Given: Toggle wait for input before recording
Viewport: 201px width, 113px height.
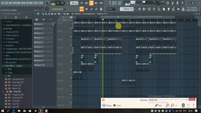Looking at the screenshot, I should click(x=86, y=3).
